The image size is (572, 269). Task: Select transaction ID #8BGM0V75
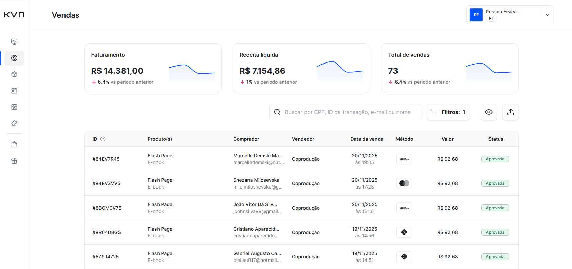click(x=107, y=208)
